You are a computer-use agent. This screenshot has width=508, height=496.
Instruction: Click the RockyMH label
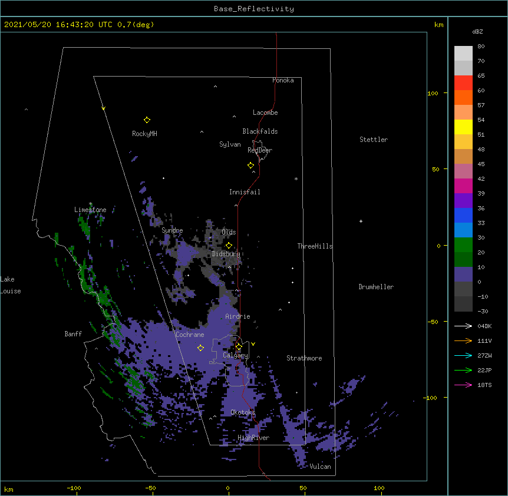144,134
